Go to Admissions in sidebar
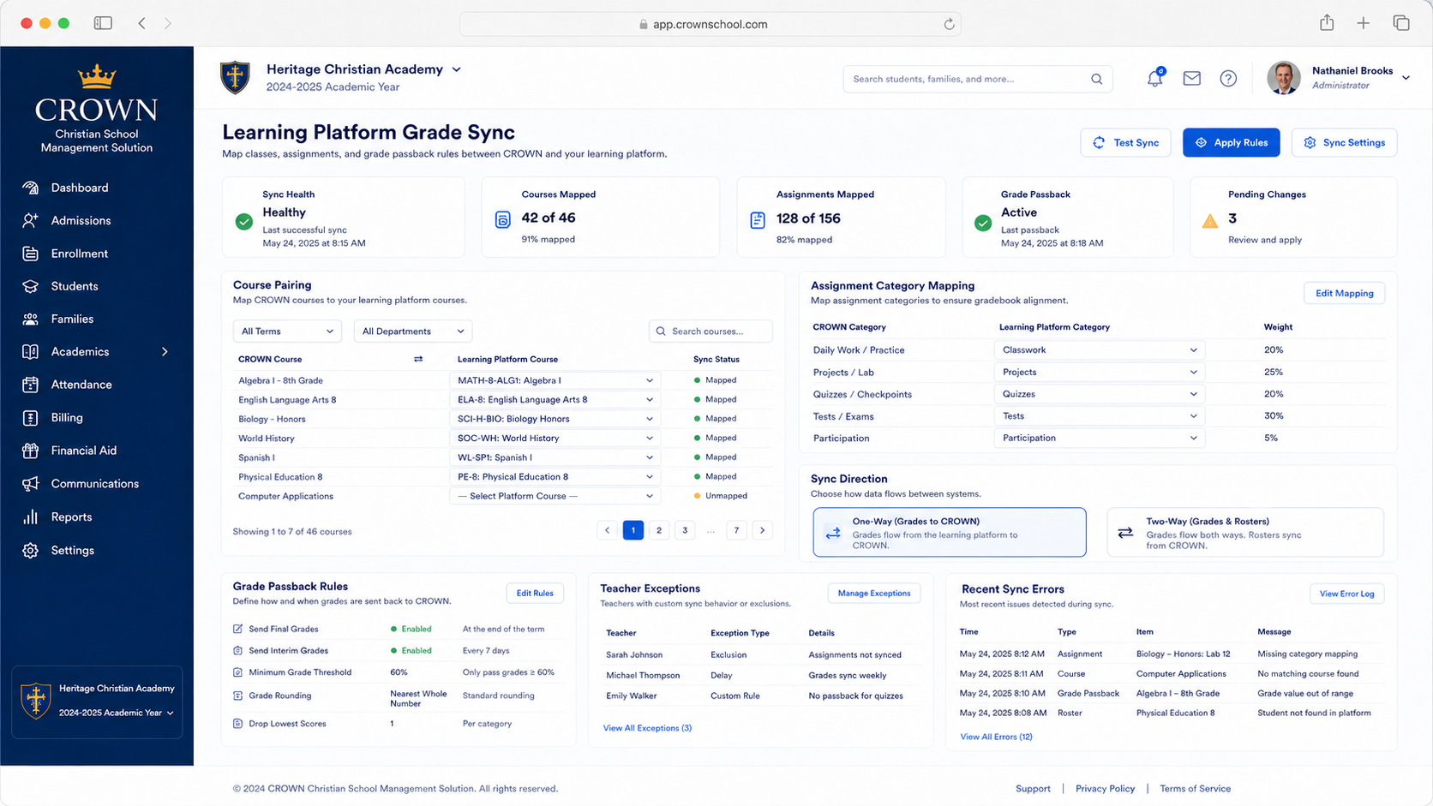Image resolution: width=1433 pixels, height=806 pixels. [x=81, y=220]
